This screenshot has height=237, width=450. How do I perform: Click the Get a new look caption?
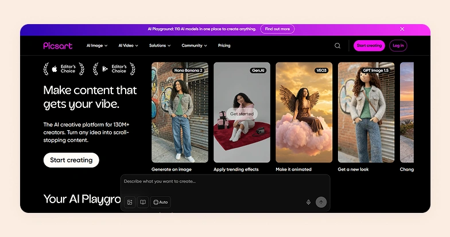pos(354,169)
